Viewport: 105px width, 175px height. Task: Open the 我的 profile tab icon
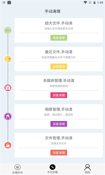pyautogui.click(x=87, y=167)
